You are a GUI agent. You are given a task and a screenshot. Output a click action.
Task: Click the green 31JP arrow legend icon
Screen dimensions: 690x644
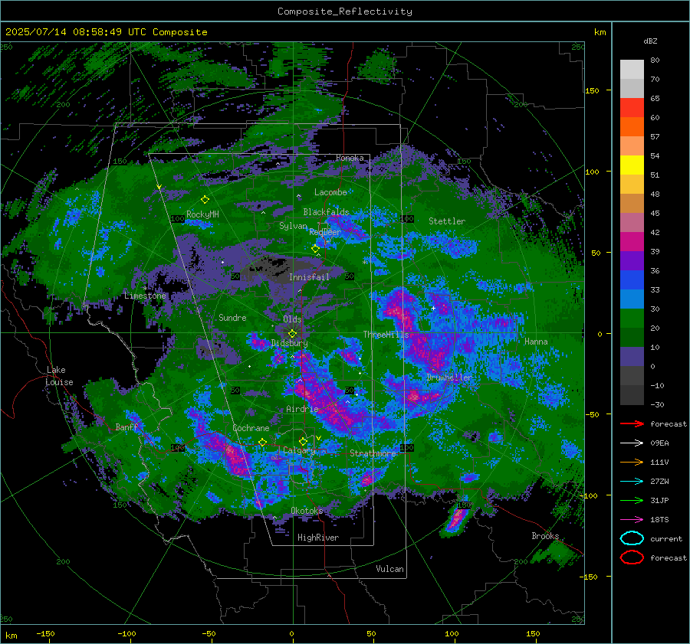pyautogui.click(x=632, y=500)
